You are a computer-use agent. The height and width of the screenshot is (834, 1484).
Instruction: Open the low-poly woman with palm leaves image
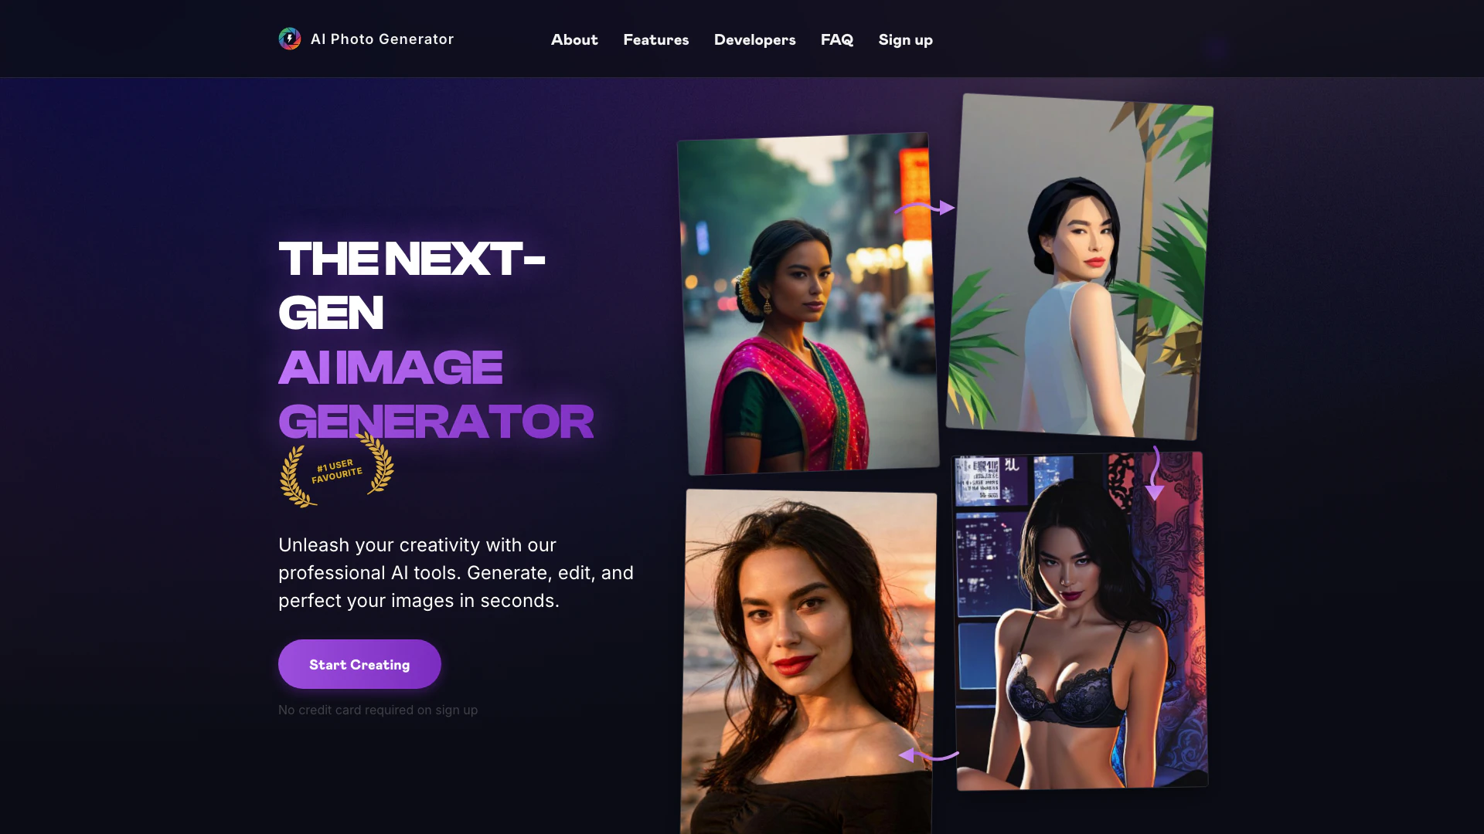coord(1079,267)
